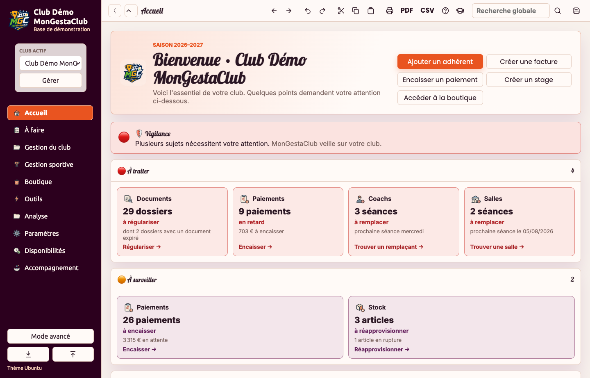
Task: Click the Coachs card icon
Action: click(x=360, y=199)
